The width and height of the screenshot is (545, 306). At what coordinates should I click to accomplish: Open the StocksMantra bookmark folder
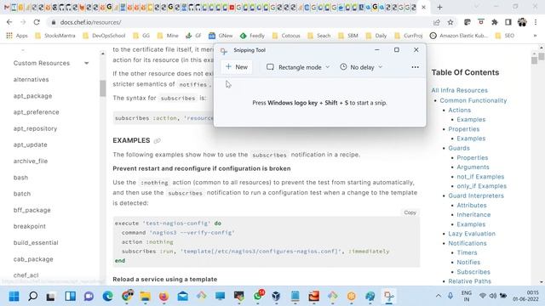[x=55, y=36]
